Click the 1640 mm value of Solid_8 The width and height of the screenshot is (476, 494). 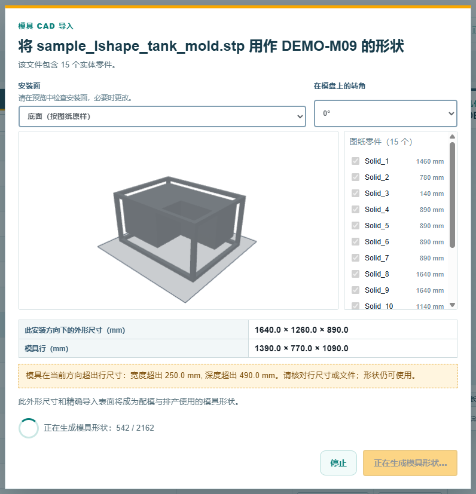click(430, 274)
